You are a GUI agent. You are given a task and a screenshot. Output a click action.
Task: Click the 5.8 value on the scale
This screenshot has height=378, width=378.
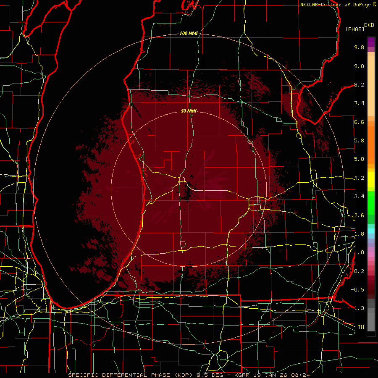pyautogui.click(x=359, y=141)
